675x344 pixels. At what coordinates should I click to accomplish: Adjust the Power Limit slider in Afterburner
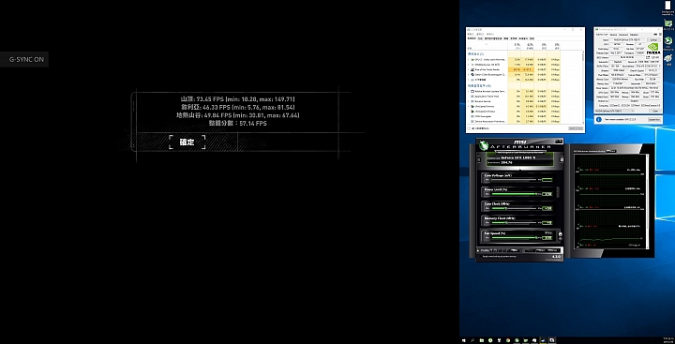coord(514,194)
